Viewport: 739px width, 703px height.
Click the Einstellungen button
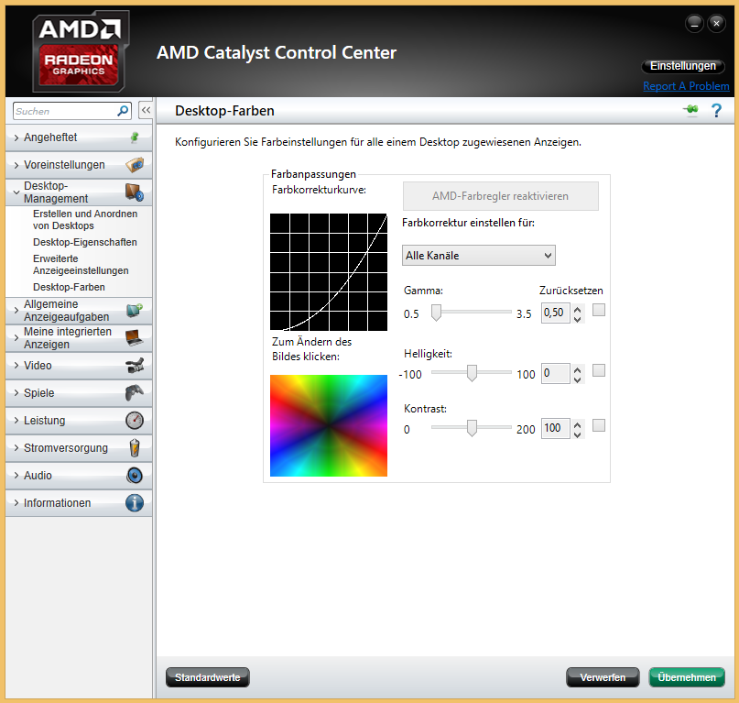click(683, 66)
